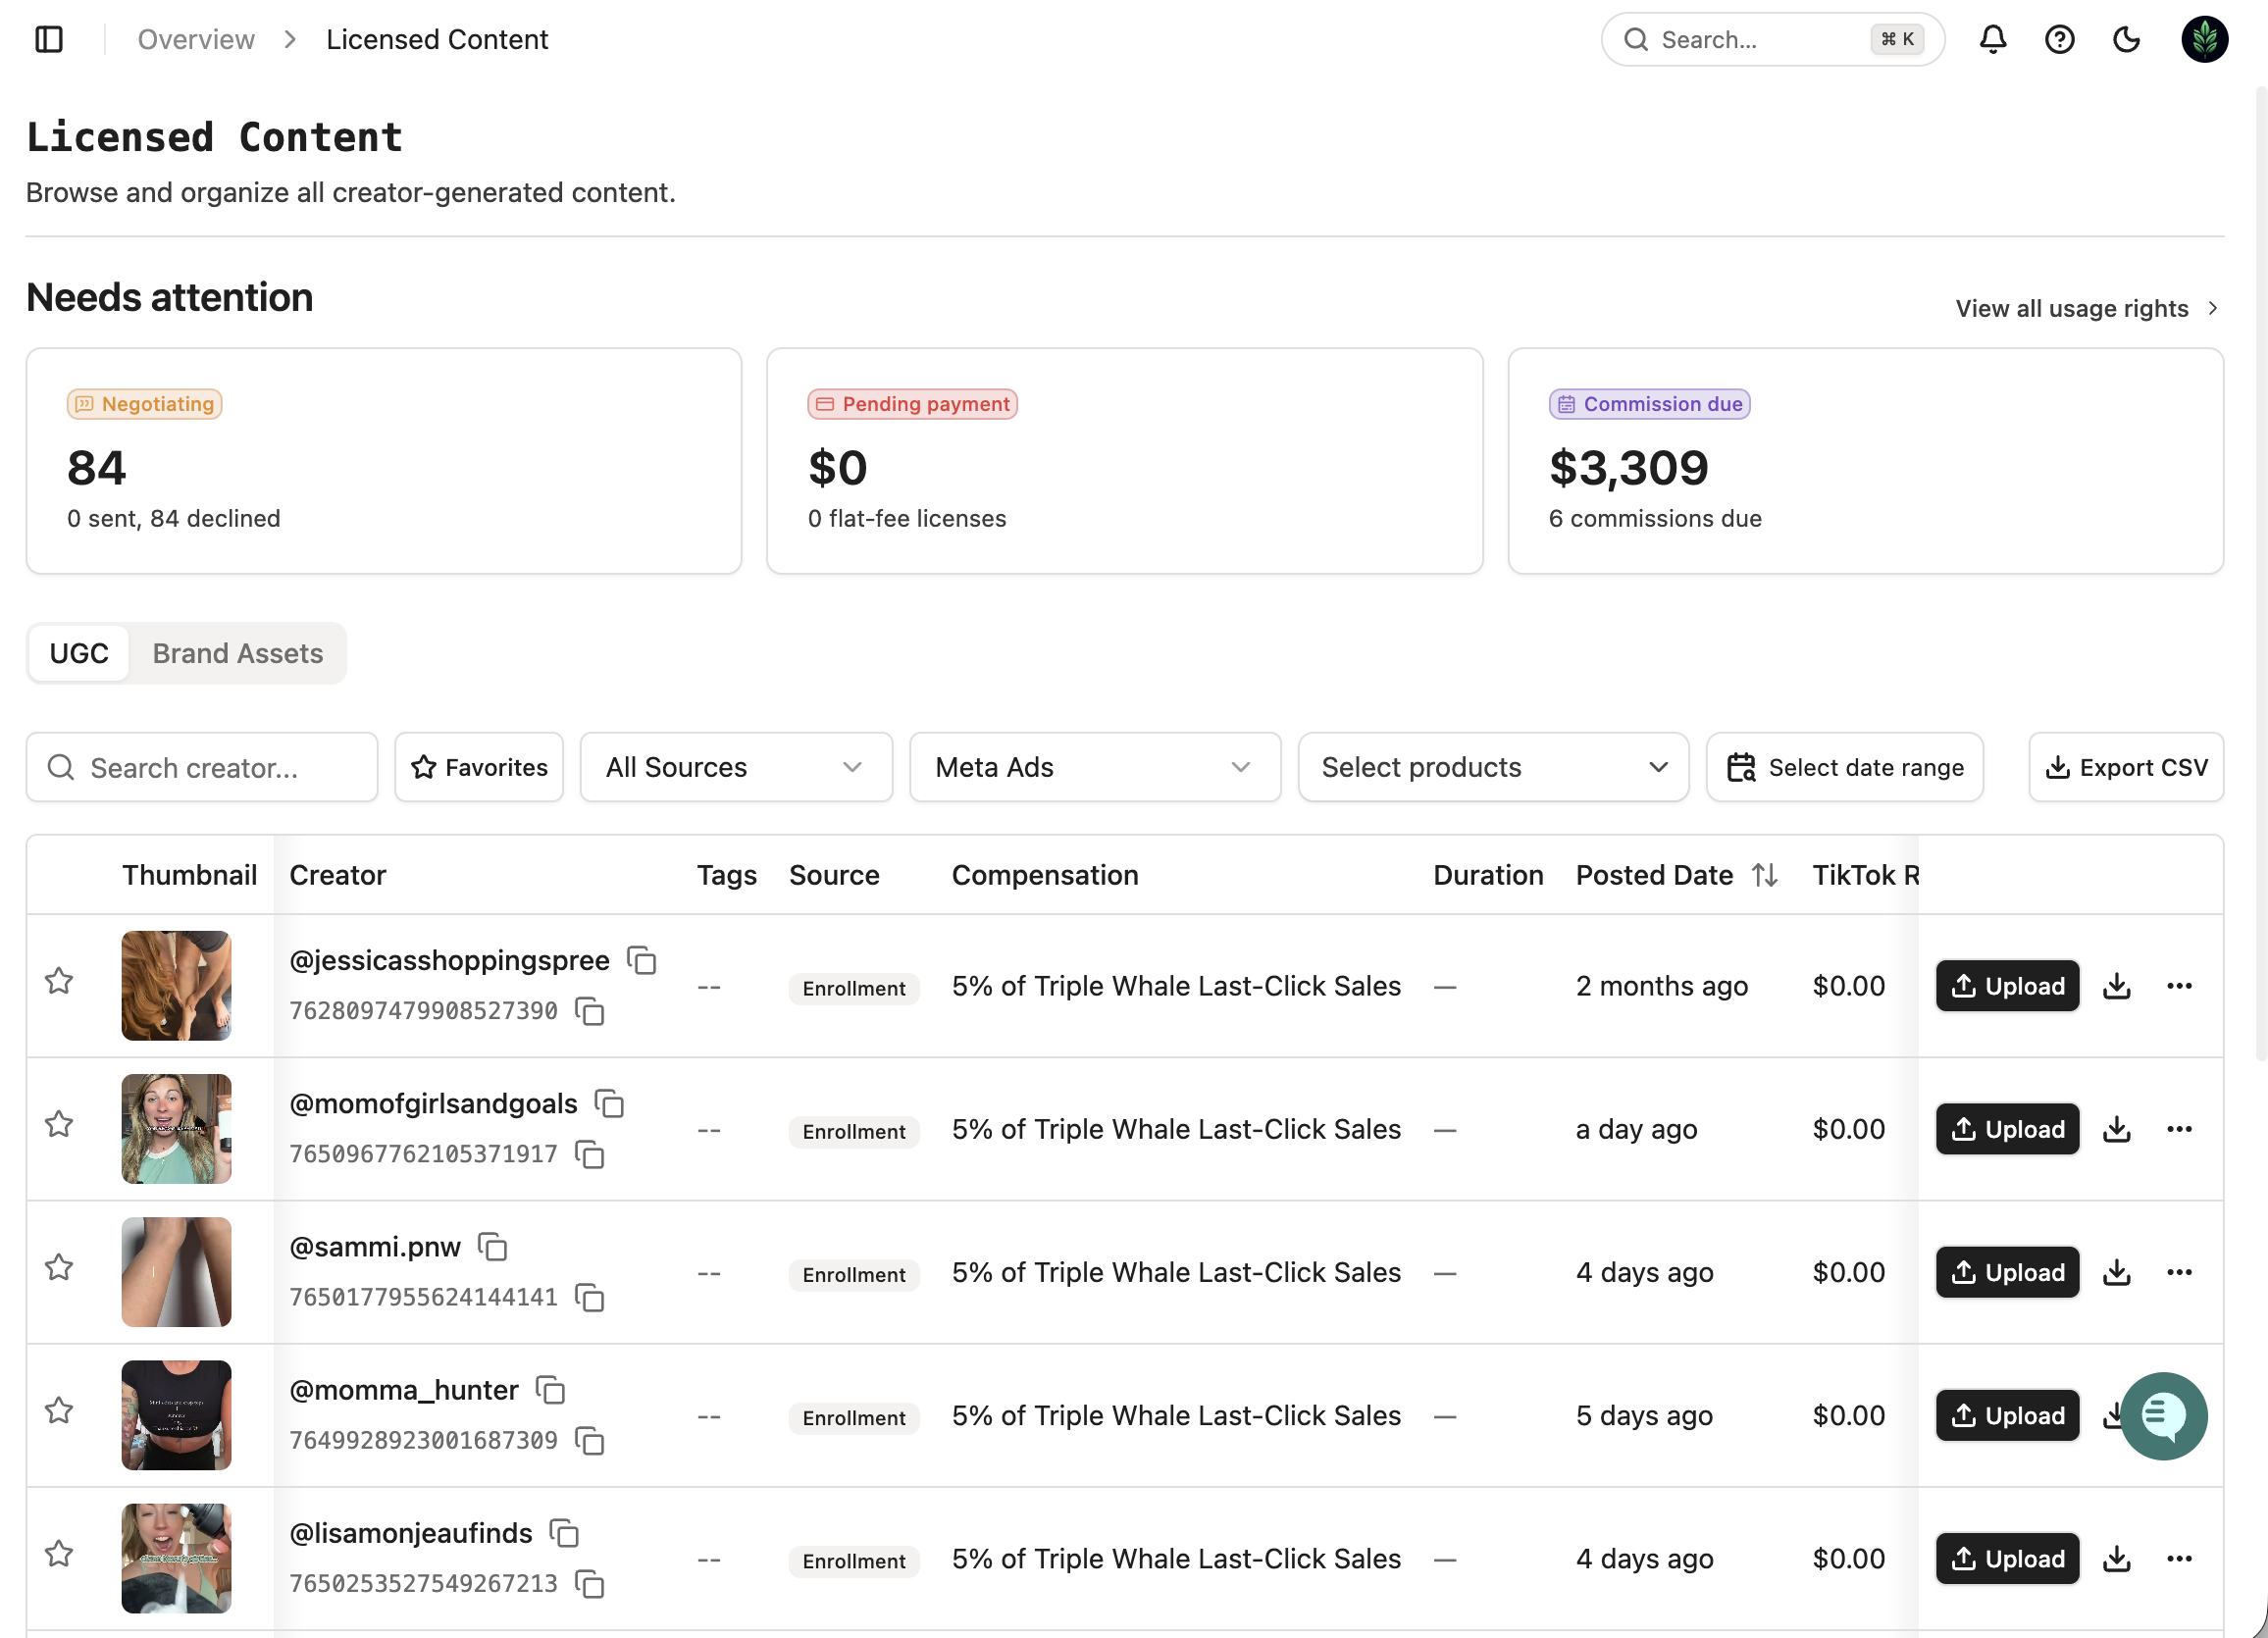This screenshot has width=2268, height=1638.
Task: Export the table as CSV
Action: pos(2126,767)
